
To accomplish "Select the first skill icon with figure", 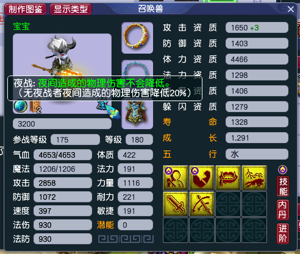I will (176, 178).
